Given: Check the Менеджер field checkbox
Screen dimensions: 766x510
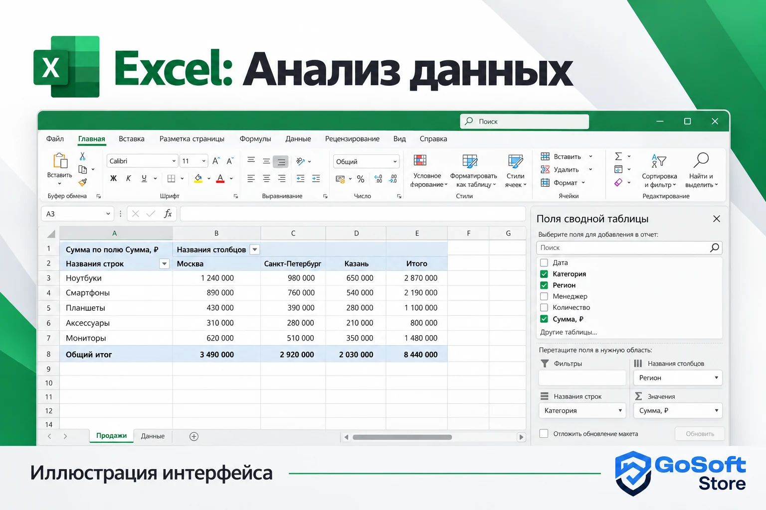Looking at the screenshot, I should point(544,296).
